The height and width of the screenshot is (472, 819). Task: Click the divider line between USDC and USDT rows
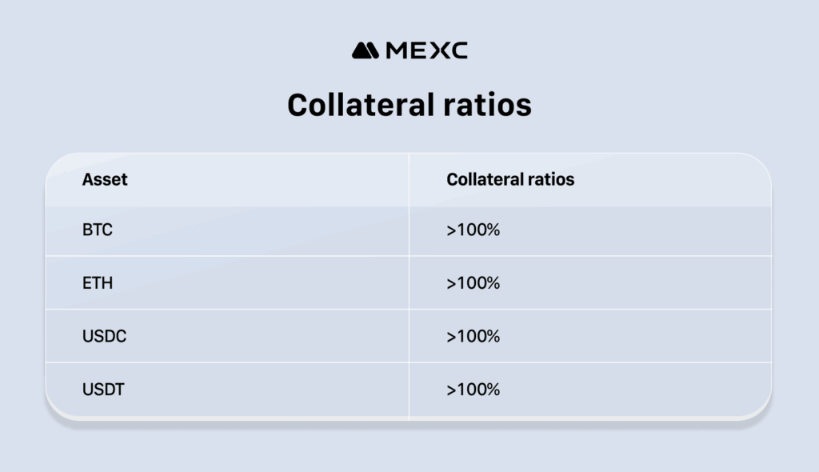pos(240,362)
